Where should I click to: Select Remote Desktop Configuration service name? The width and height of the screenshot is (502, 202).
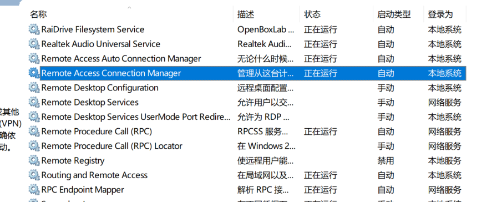tap(100, 88)
